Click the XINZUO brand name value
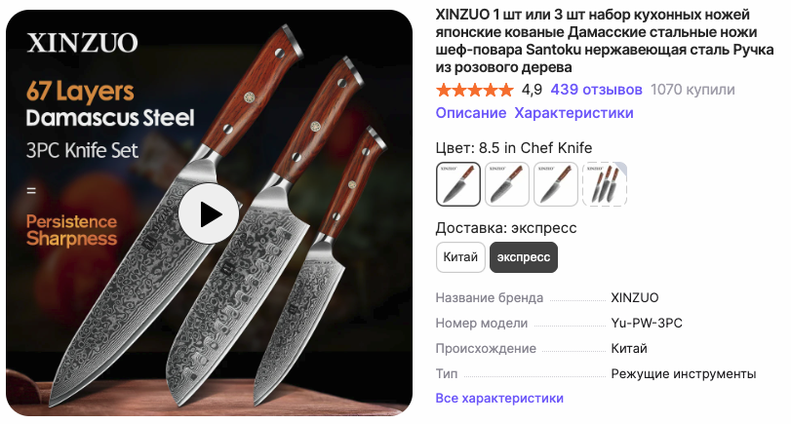Image resolution: width=791 pixels, height=424 pixels. point(635,297)
